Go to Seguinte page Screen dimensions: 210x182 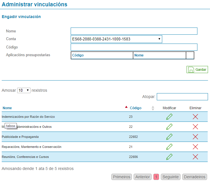171,177
